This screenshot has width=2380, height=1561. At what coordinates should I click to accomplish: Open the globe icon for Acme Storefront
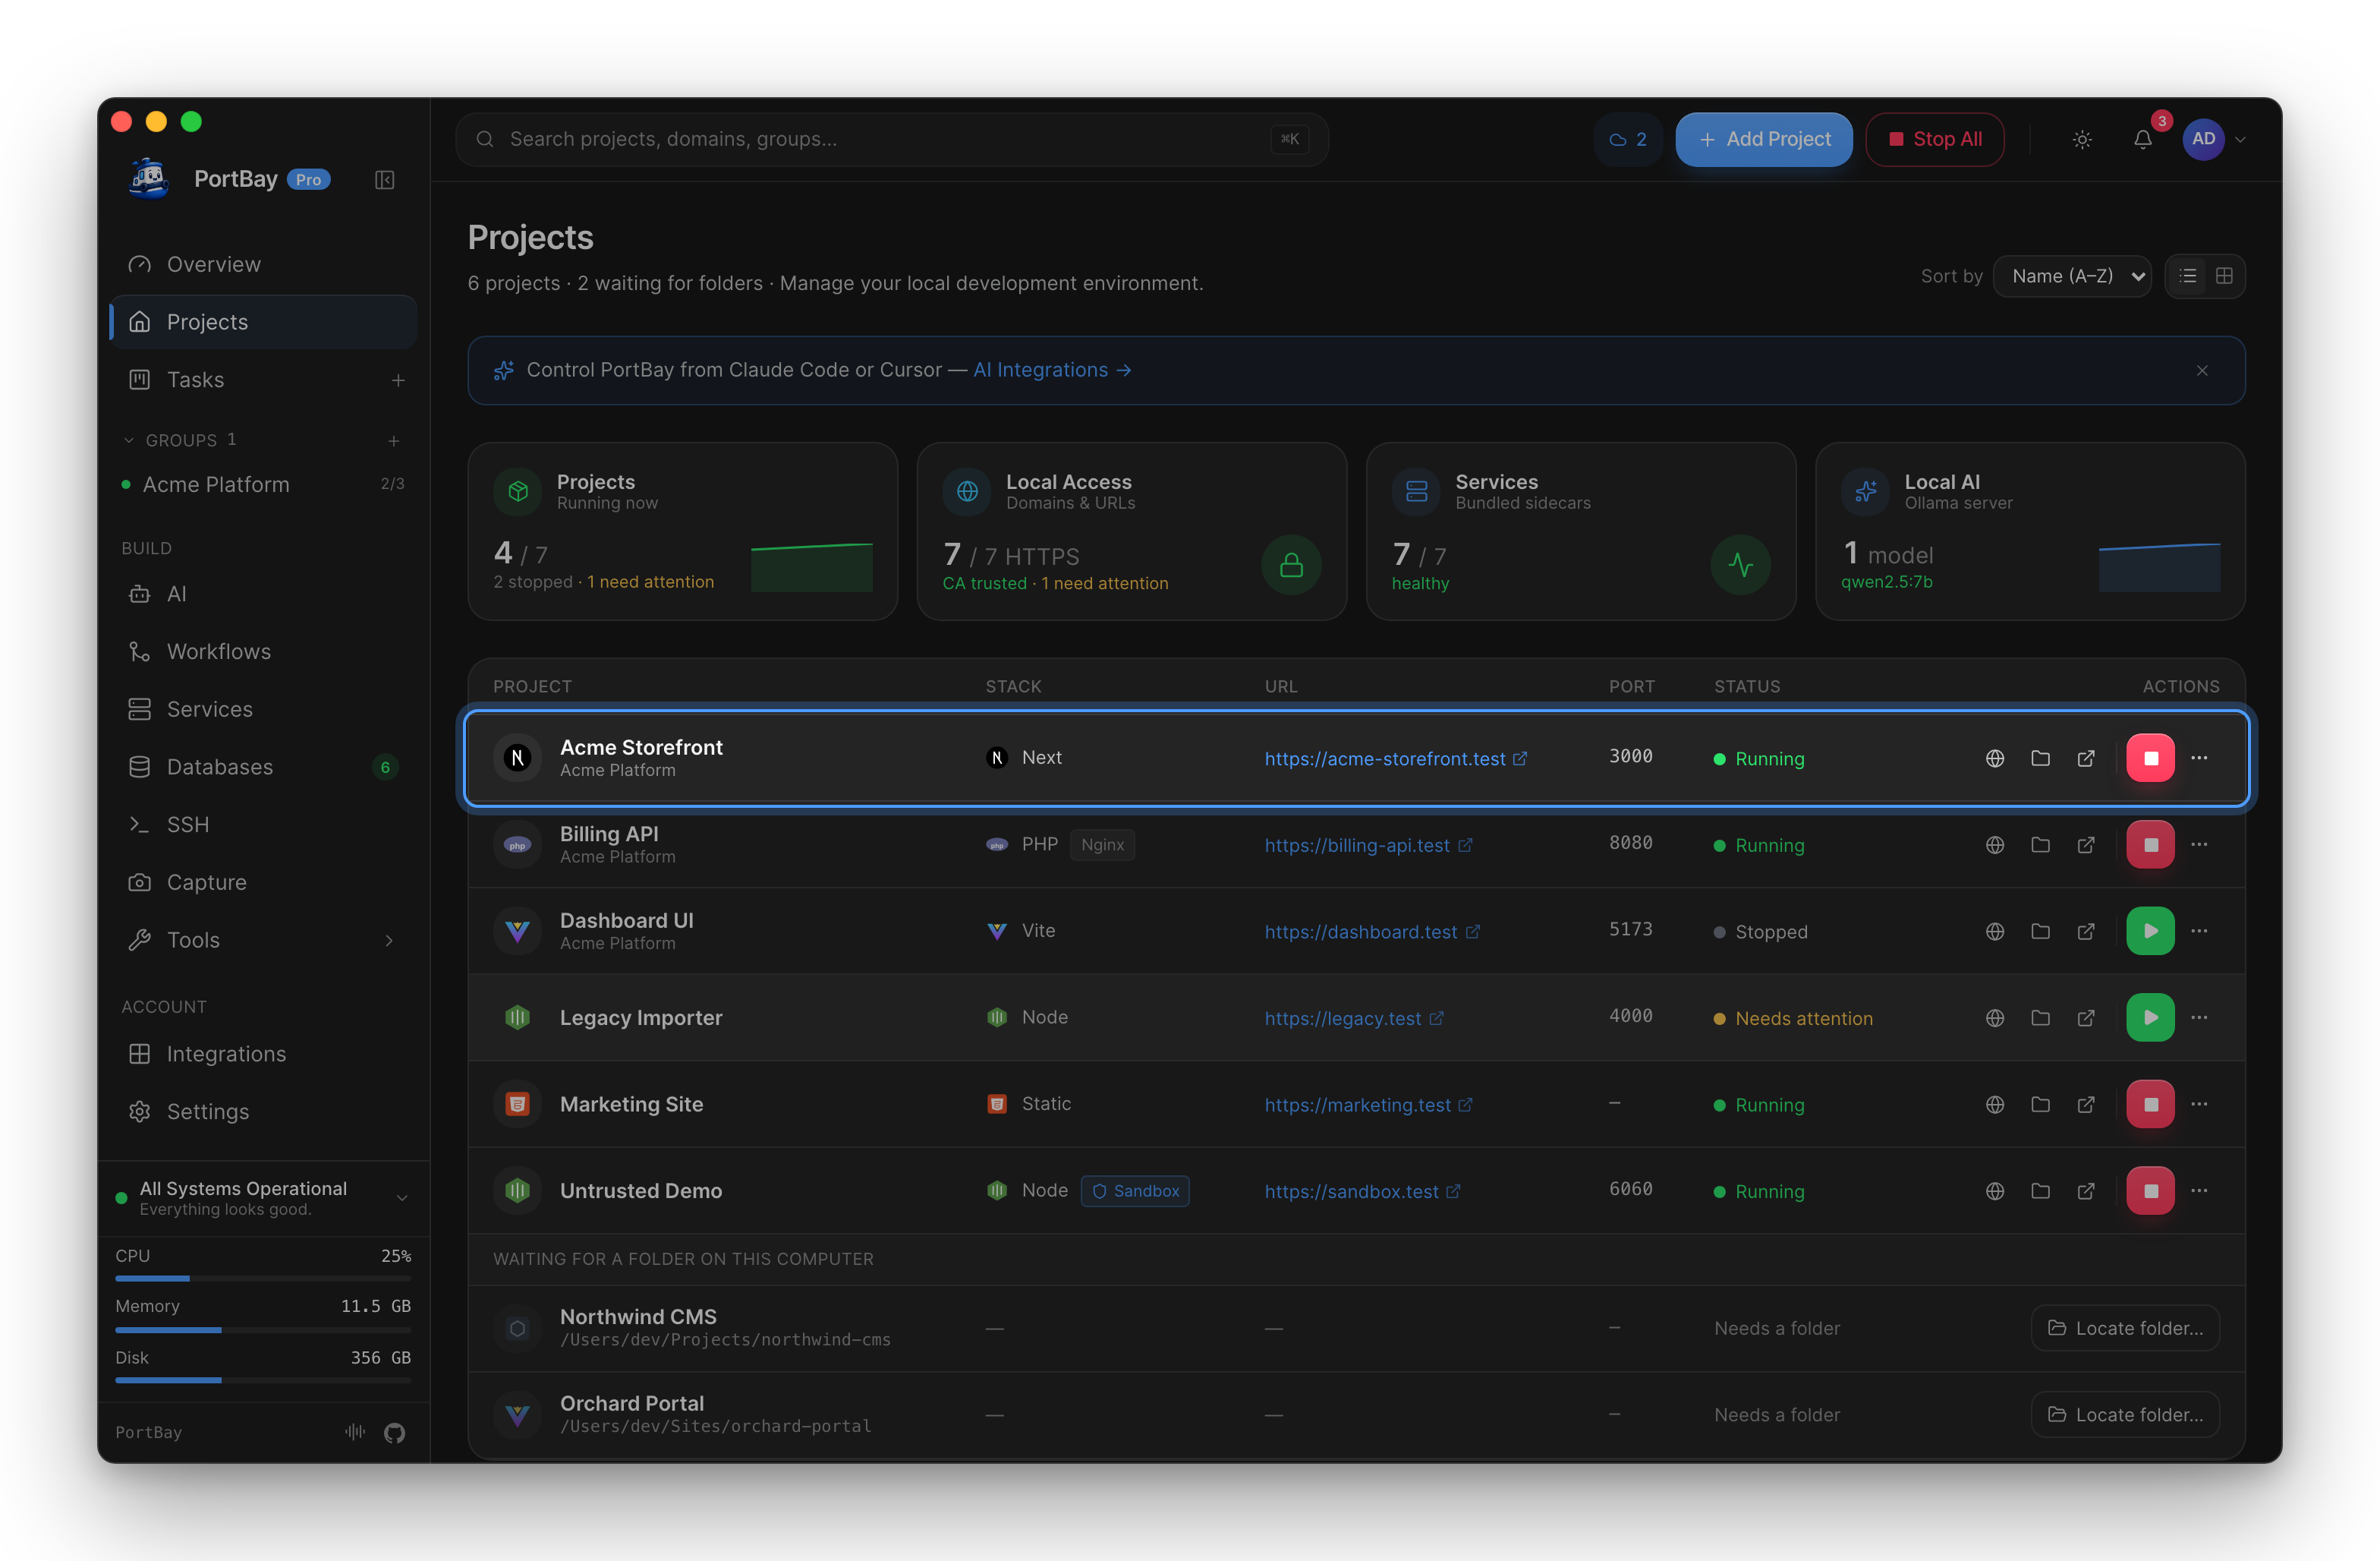tap(1994, 758)
